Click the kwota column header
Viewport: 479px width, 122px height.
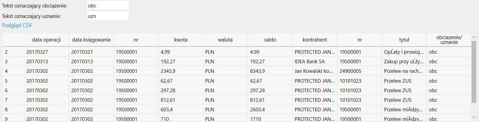click(x=181, y=40)
